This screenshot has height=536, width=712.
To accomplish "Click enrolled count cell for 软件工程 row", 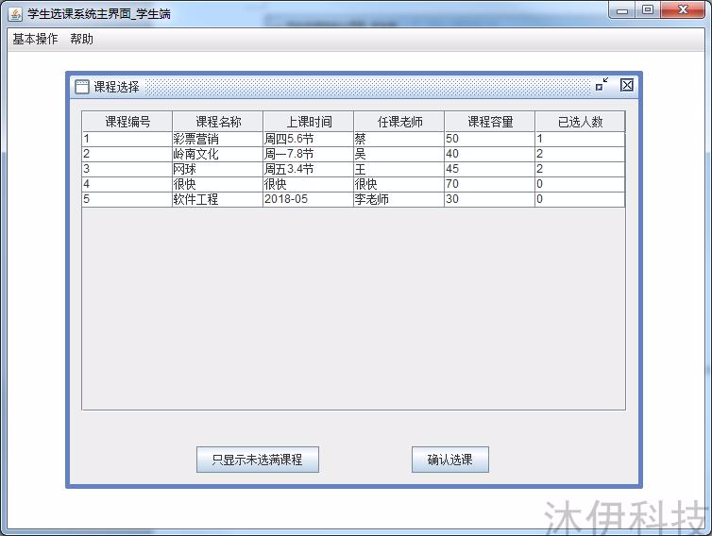I will (x=580, y=199).
